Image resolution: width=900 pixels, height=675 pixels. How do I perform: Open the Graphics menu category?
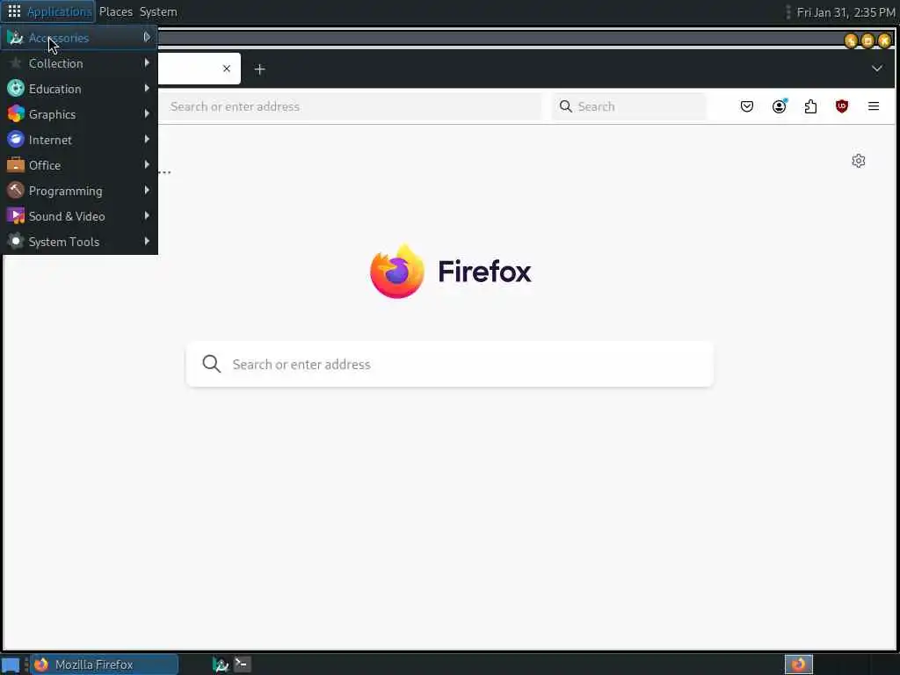tap(79, 114)
